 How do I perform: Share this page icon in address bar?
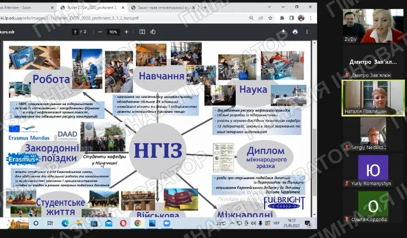(261, 18)
